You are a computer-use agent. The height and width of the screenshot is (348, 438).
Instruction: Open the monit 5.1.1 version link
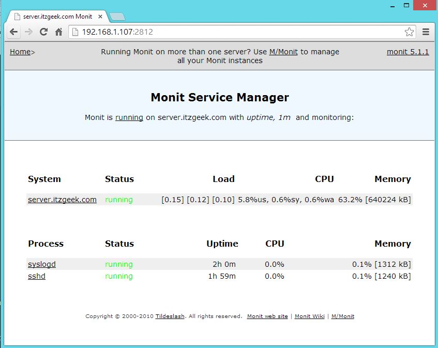click(407, 52)
